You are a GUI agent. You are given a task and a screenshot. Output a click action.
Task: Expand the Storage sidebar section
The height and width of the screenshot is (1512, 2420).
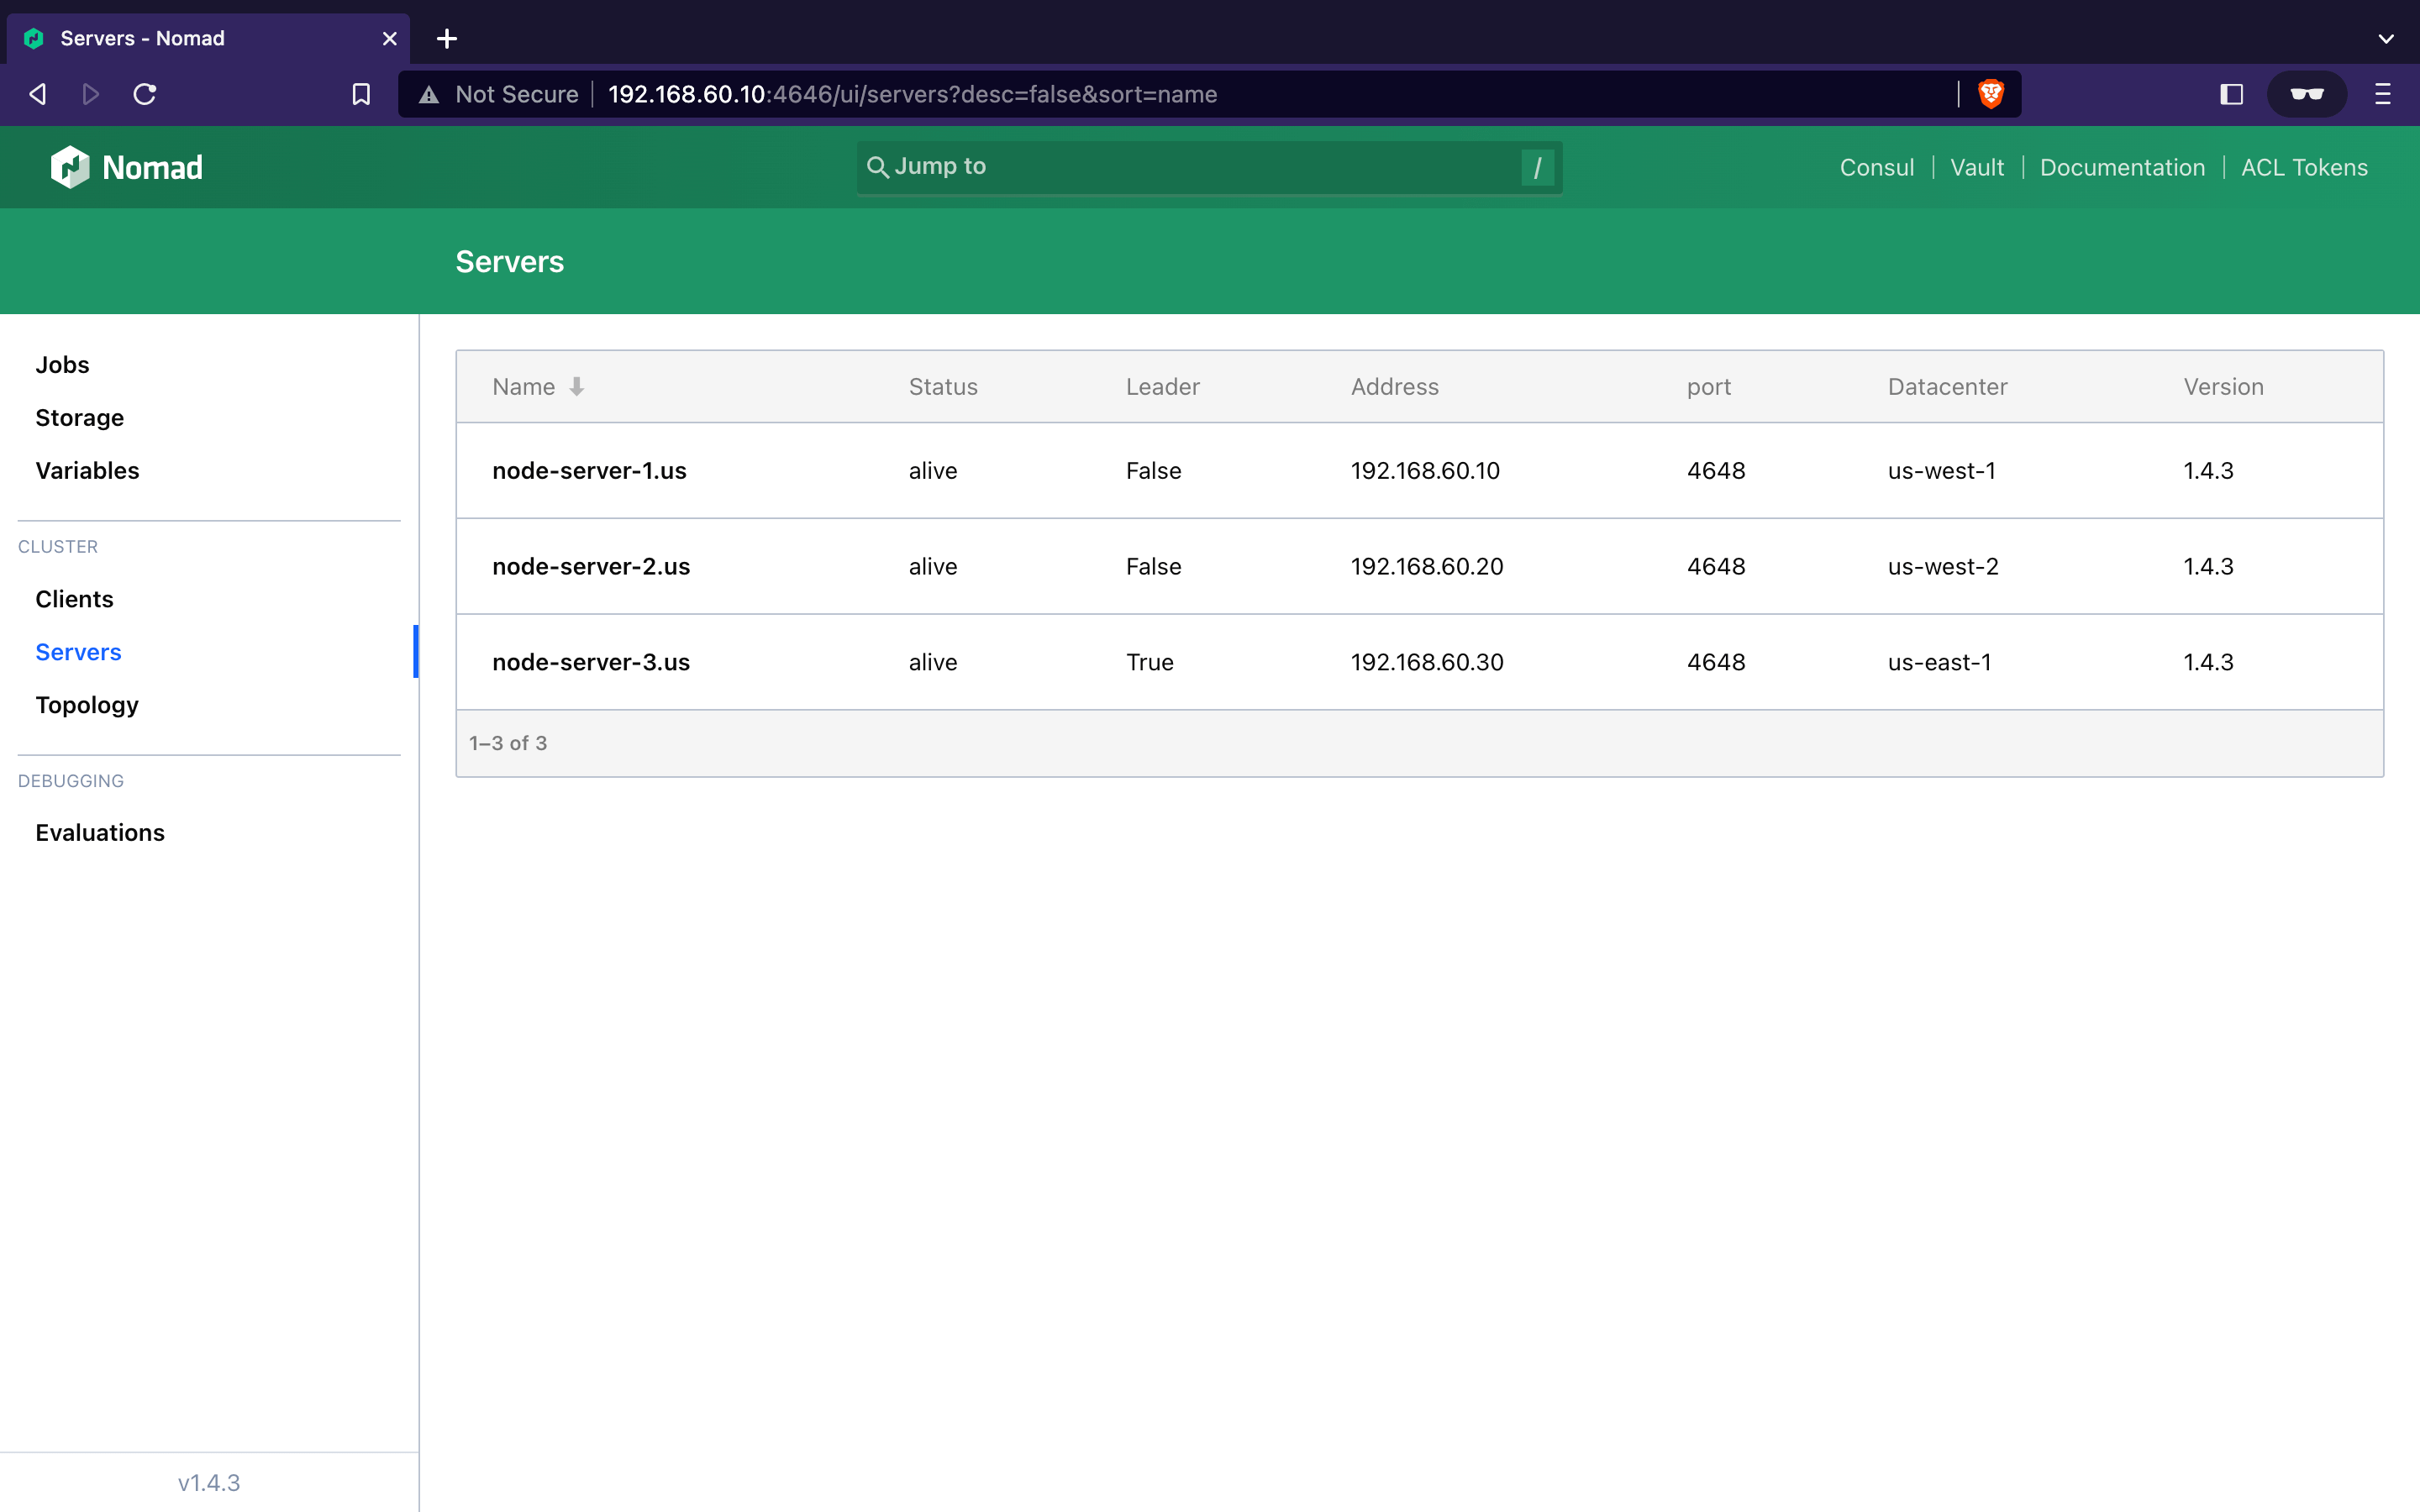pos(78,417)
